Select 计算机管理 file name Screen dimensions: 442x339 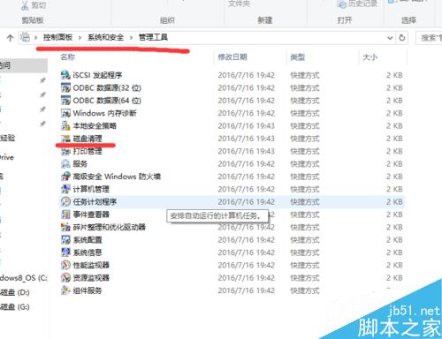point(91,189)
